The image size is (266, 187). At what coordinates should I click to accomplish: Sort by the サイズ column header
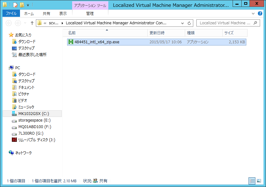[x=235, y=33]
